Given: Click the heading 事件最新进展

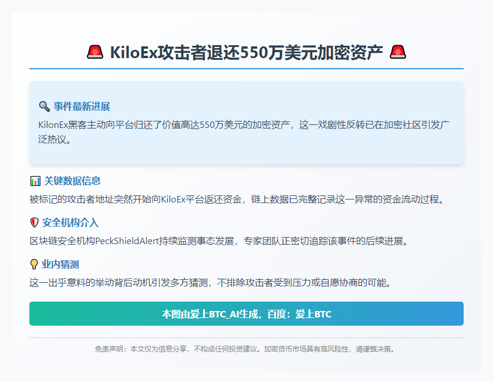Looking at the screenshot, I should click(82, 107).
